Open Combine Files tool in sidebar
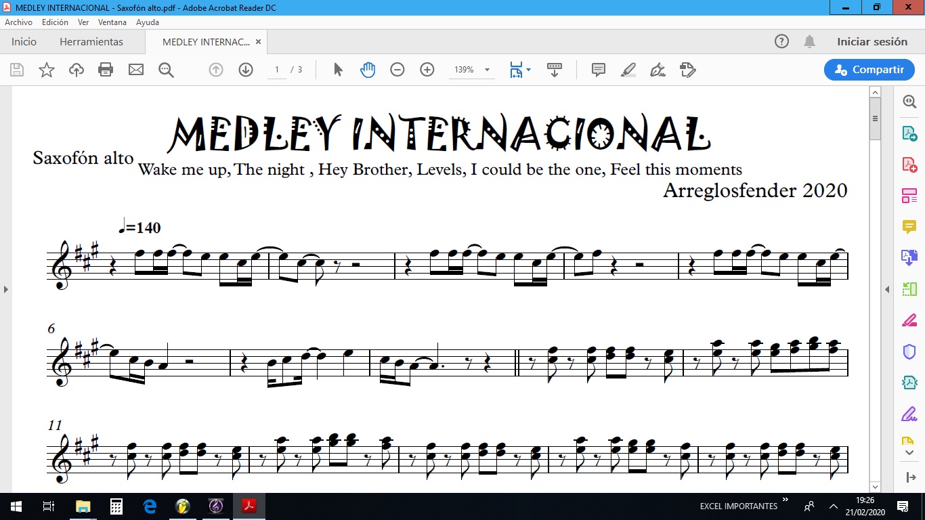Image resolution: width=925 pixels, height=520 pixels. click(x=909, y=258)
